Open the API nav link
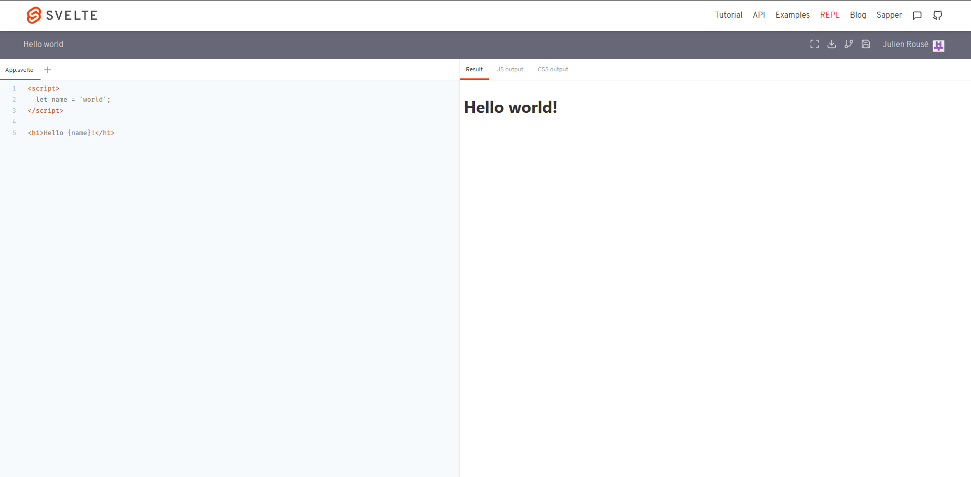This screenshot has width=971, height=477. click(x=759, y=15)
